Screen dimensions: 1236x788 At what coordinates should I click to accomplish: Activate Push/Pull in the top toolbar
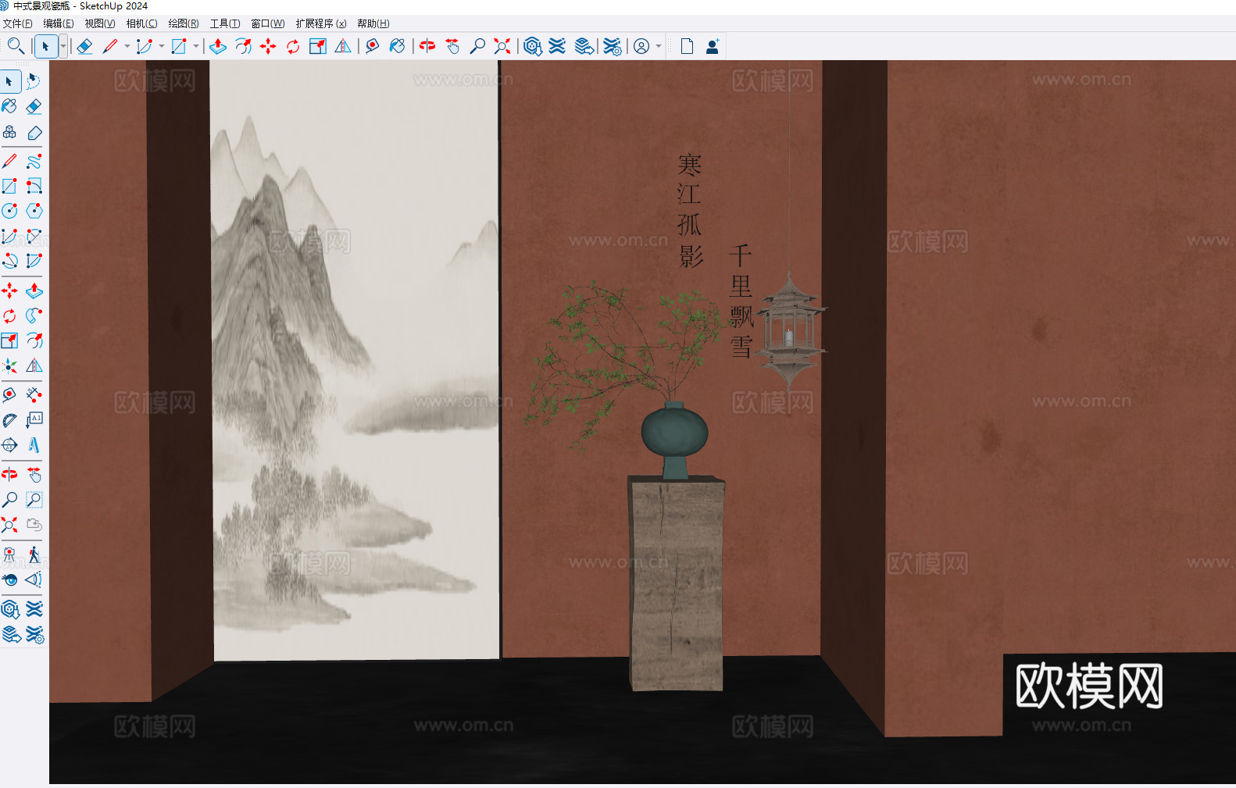pos(218,46)
